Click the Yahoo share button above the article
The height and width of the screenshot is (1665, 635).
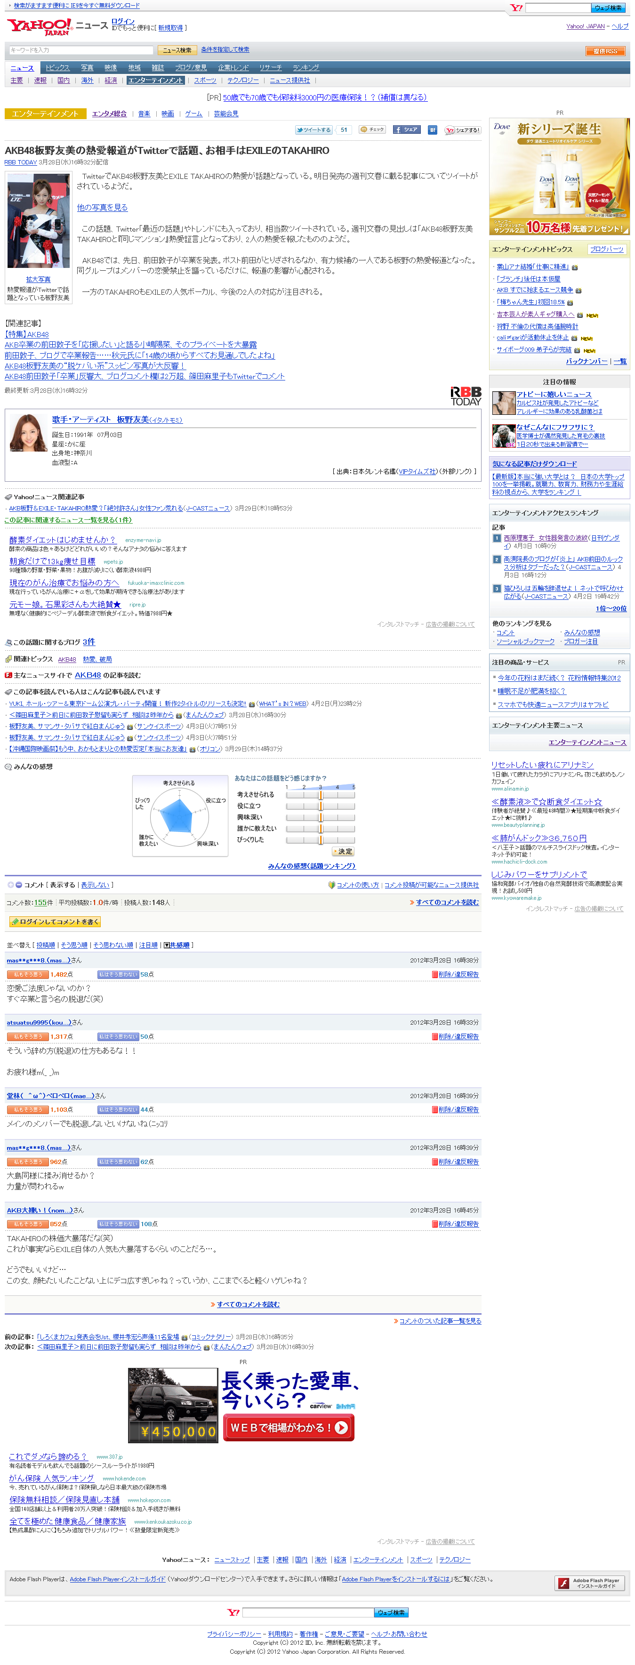(463, 130)
